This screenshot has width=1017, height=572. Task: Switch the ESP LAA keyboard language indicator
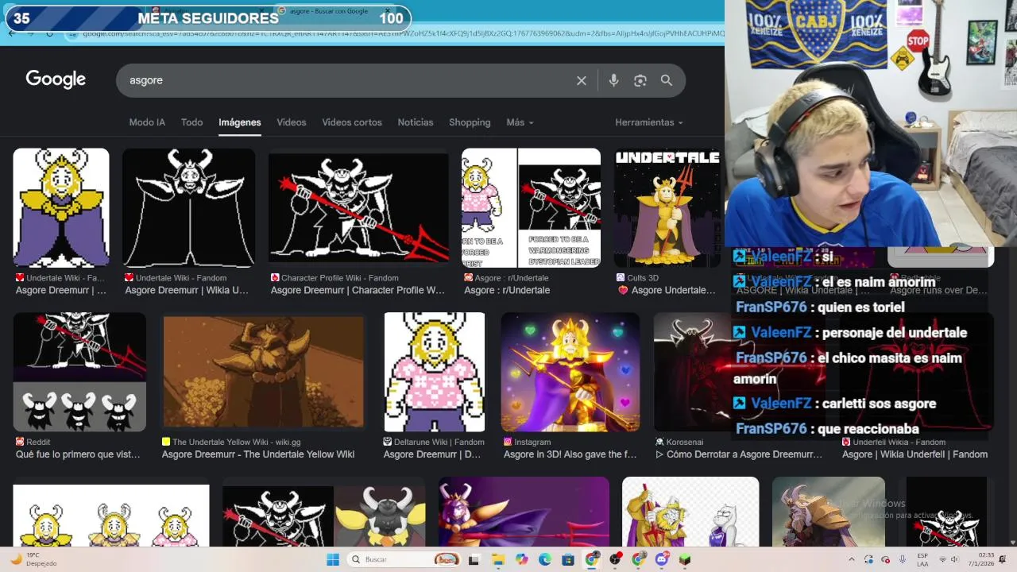[x=922, y=559]
